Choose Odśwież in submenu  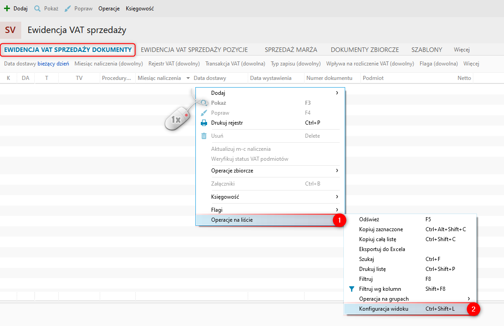pos(410,219)
